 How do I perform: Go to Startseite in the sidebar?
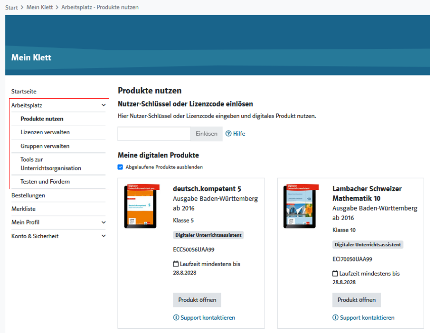coord(24,92)
